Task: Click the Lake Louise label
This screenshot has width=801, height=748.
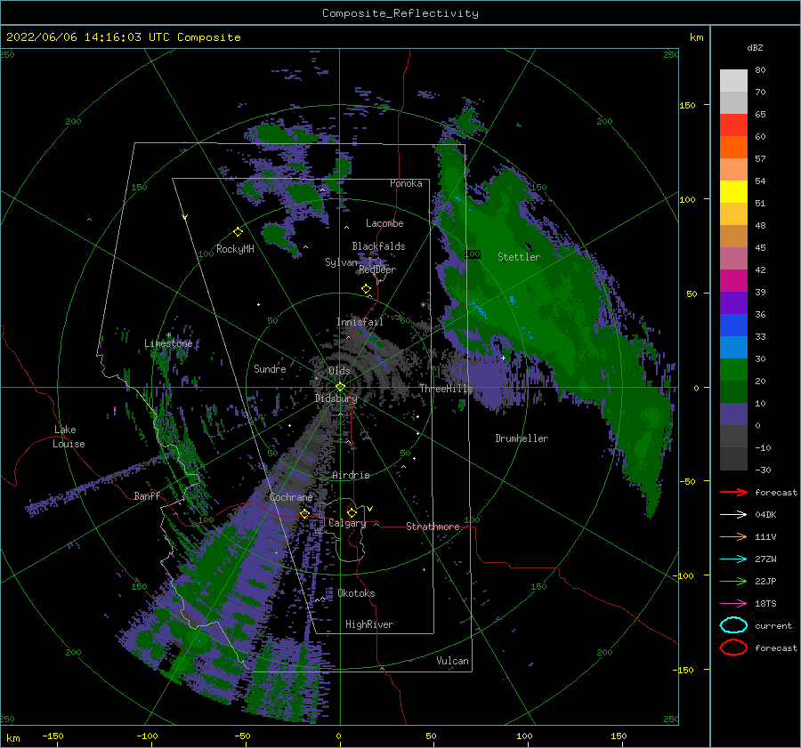Action: [x=69, y=437]
